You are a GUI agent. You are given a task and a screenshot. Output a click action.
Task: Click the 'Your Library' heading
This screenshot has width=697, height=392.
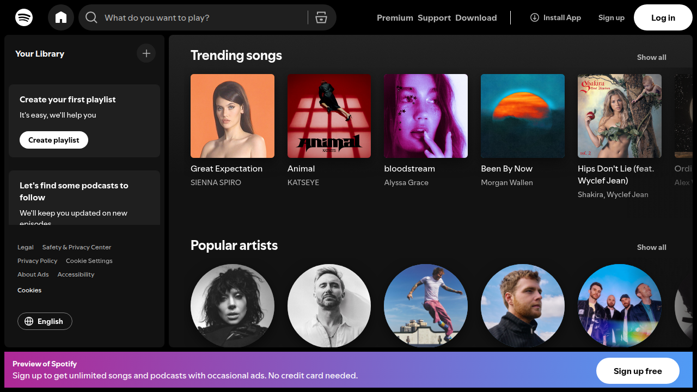click(x=40, y=53)
